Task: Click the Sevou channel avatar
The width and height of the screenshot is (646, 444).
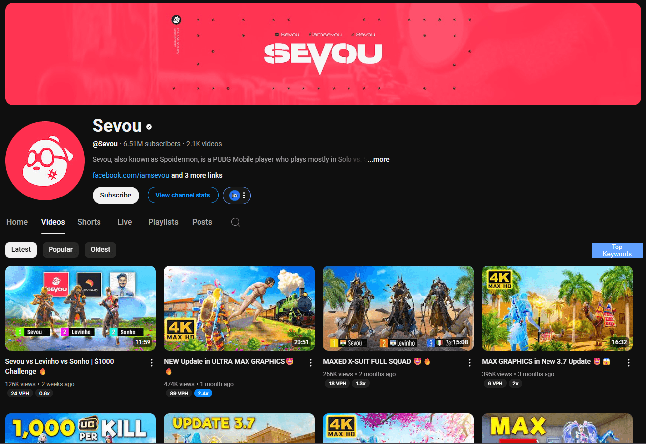Action: tap(45, 161)
